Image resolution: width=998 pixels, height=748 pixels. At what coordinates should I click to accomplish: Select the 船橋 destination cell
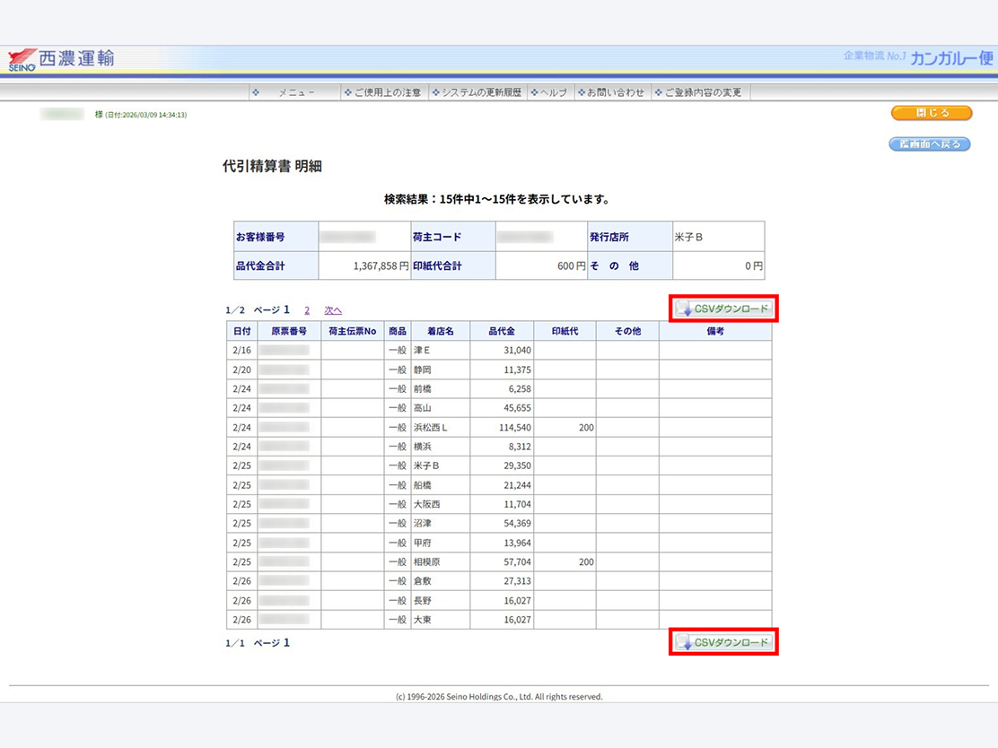(x=441, y=484)
